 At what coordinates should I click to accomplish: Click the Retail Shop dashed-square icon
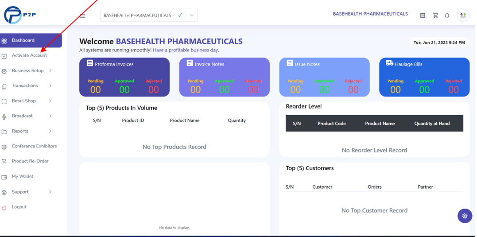4,101
